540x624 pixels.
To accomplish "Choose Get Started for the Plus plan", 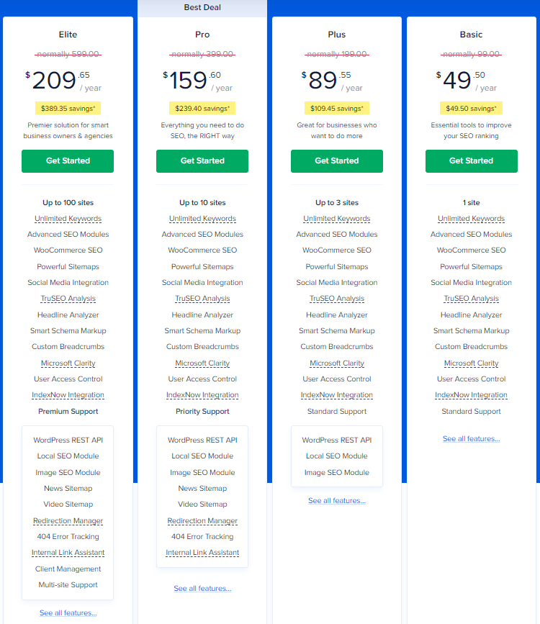I will (x=337, y=161).
